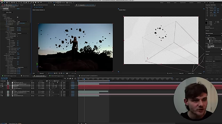The width and height of the screenshot is (222, 124).
Task: Select the Hand tool
Action: tap(7, 2)
